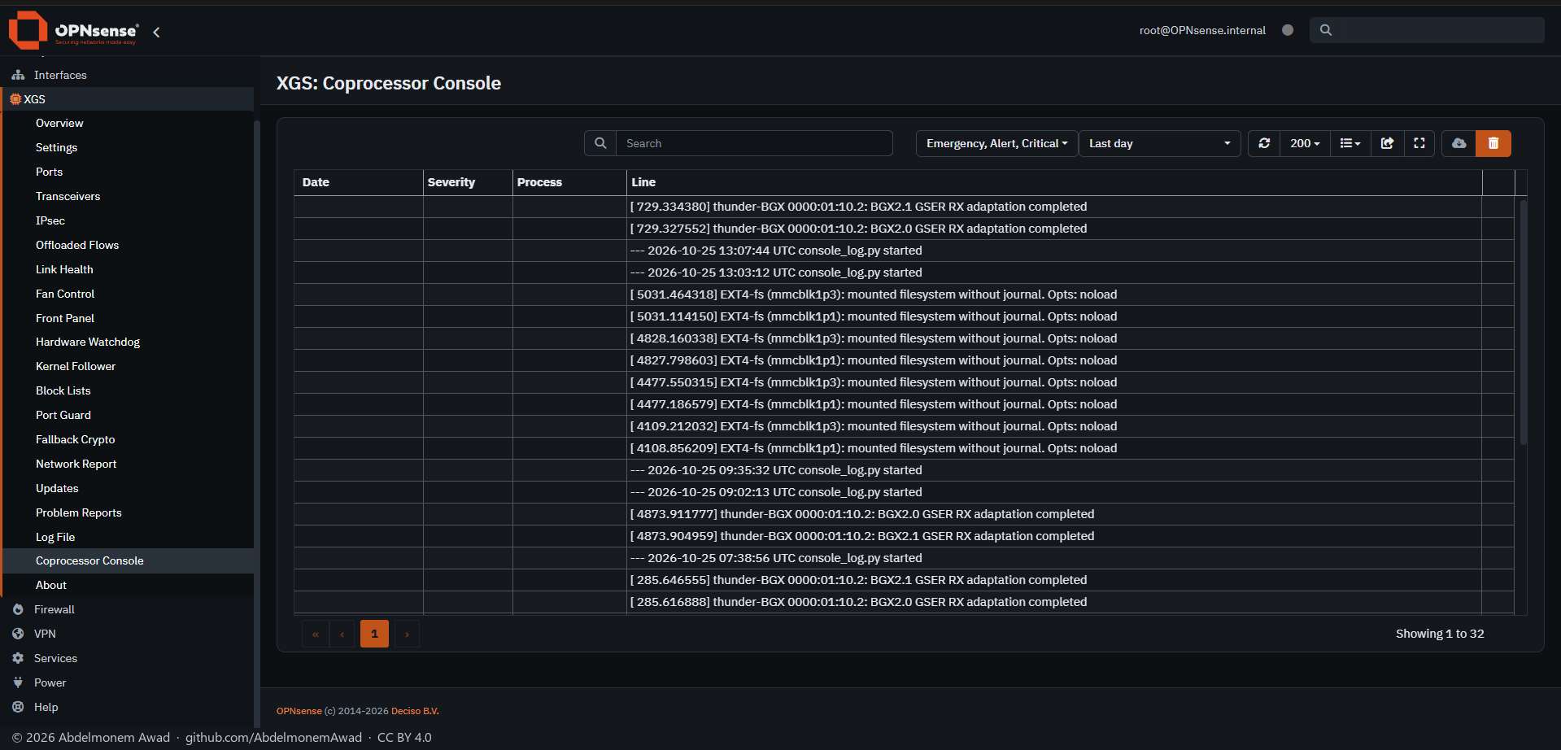
Task: Select page 1 in pagination
Action: point(374,634)
